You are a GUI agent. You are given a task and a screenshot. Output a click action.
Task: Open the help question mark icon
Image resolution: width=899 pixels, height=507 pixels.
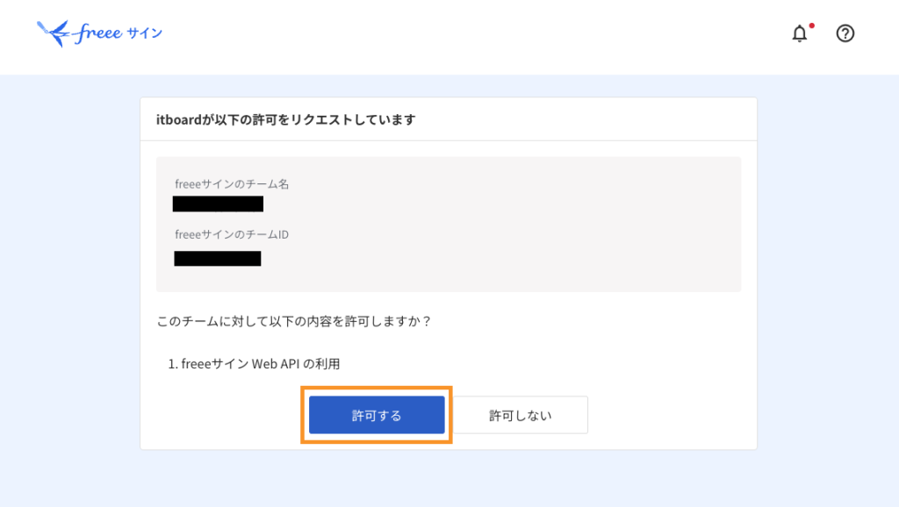tap(845, 33)
